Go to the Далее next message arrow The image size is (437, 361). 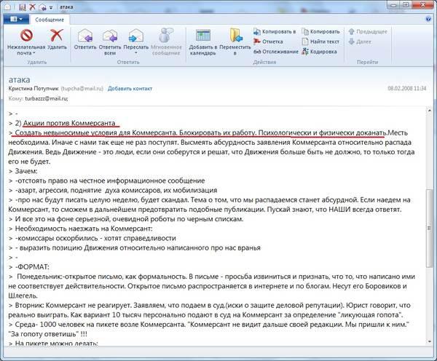point(360,41)
